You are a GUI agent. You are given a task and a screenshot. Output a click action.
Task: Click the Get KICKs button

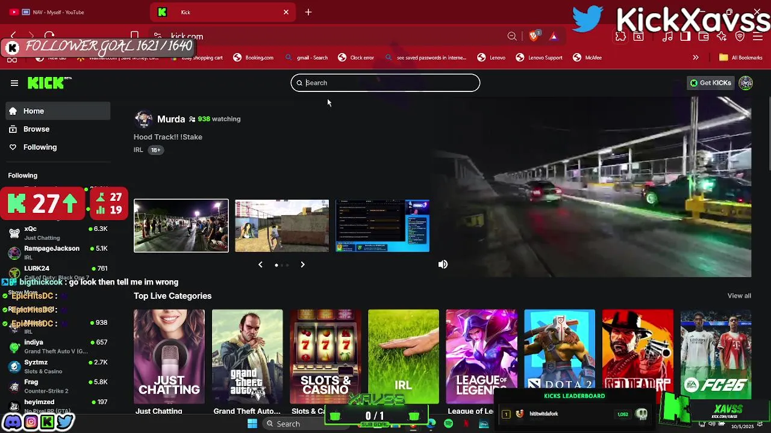coord(711,83)
